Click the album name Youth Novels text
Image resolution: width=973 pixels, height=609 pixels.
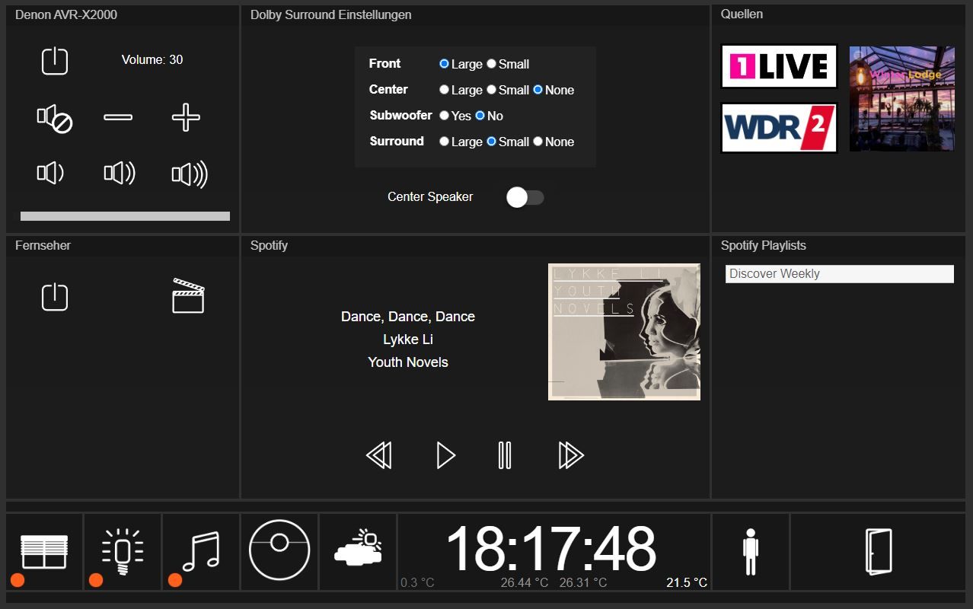point(408,362)
